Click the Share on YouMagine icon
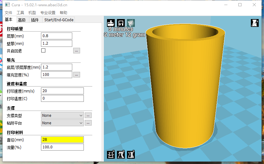This screenshot has width=264, height=164. pos(131,23)
